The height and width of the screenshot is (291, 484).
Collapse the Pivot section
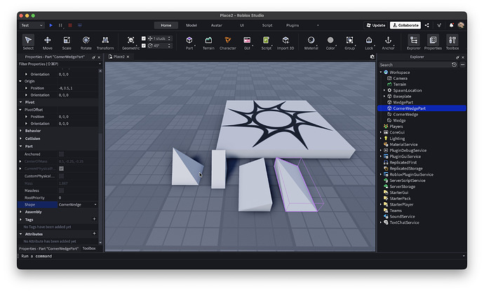20,102
